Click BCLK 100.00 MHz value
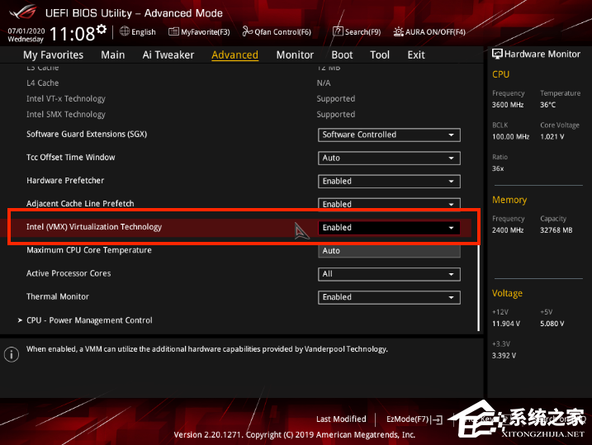This screenshot has height=445, width=592. 510,136
